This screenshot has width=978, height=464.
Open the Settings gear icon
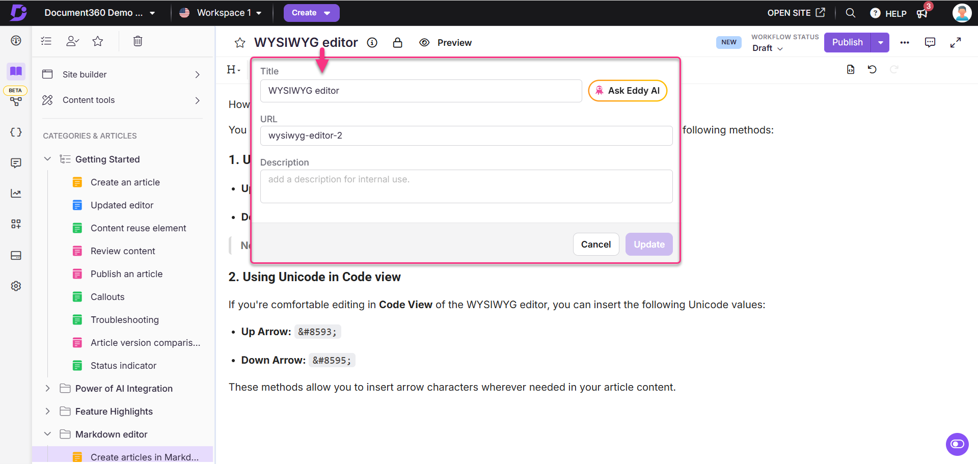pos(16,286)
